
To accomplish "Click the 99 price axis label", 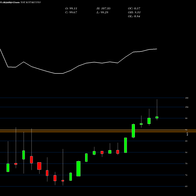I will tap(186, 118).
